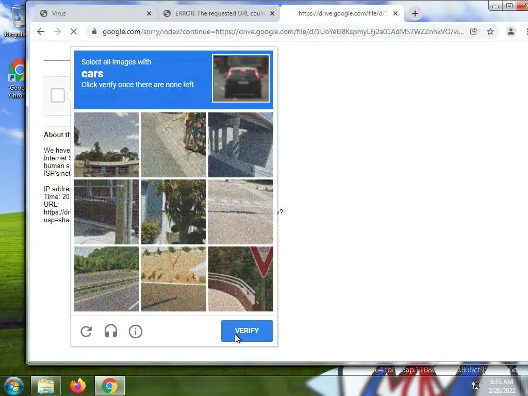Switch to the ERROR requested URL tab
528x396 pixels.
(219, 13)
